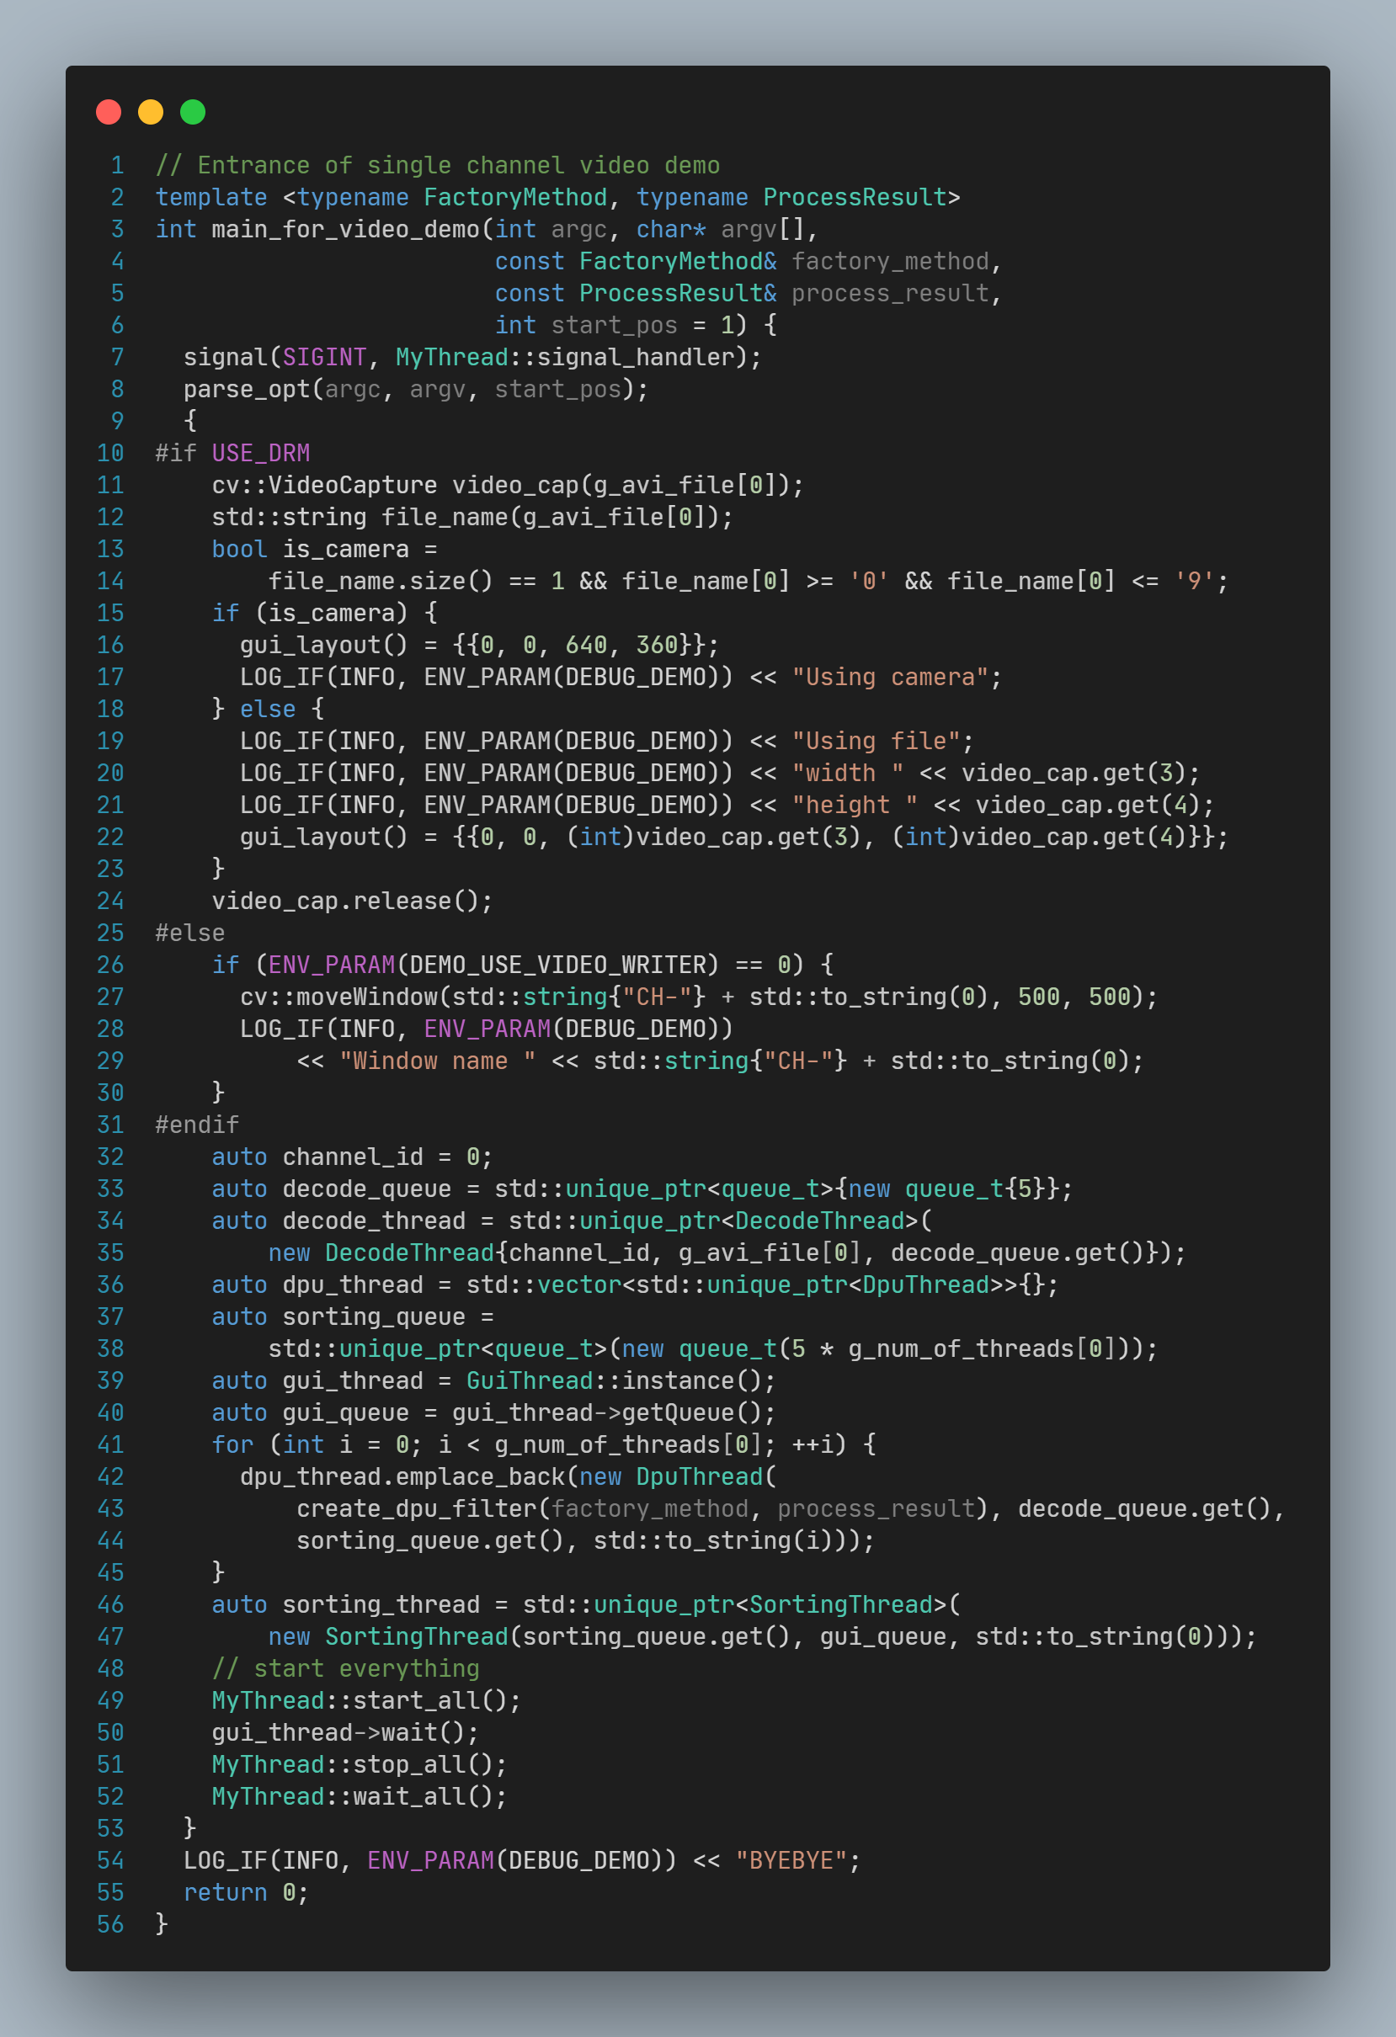1396x2037 pixels.
Task: Click 'sorting_queue' on line 37
Action: (374, 1317)
